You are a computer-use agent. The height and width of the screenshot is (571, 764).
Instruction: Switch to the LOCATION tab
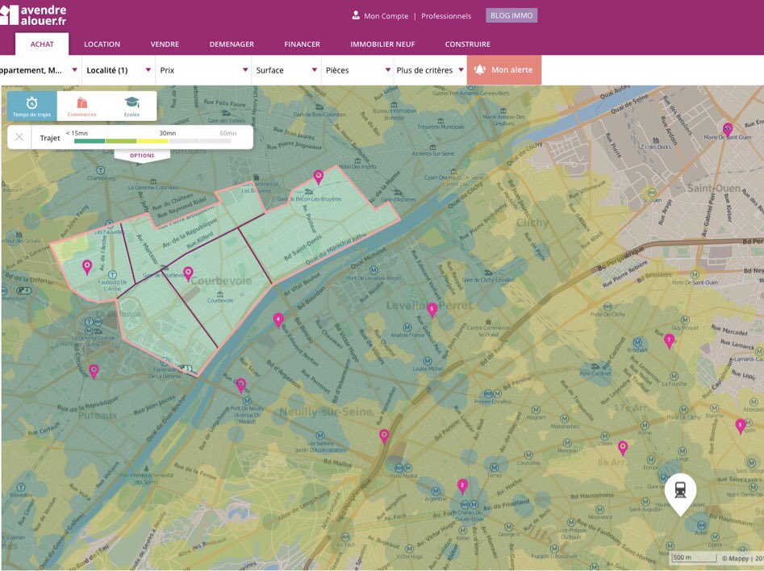pyautogui.click(x=102, y=44)
